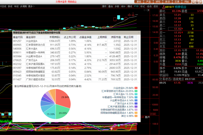Viewport: 203px width, 135px height.
Task: Click the 复权 toolbar button
Action: point(104,6)
